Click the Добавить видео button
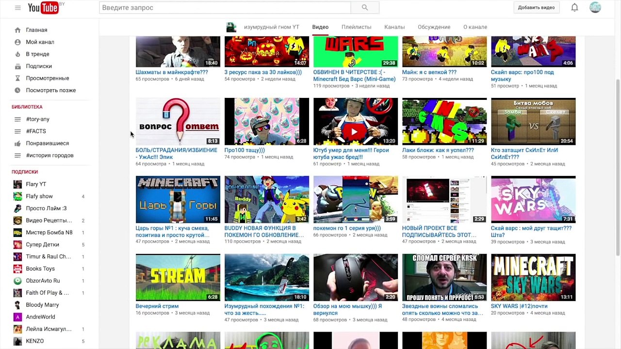 tap(536, 7)
